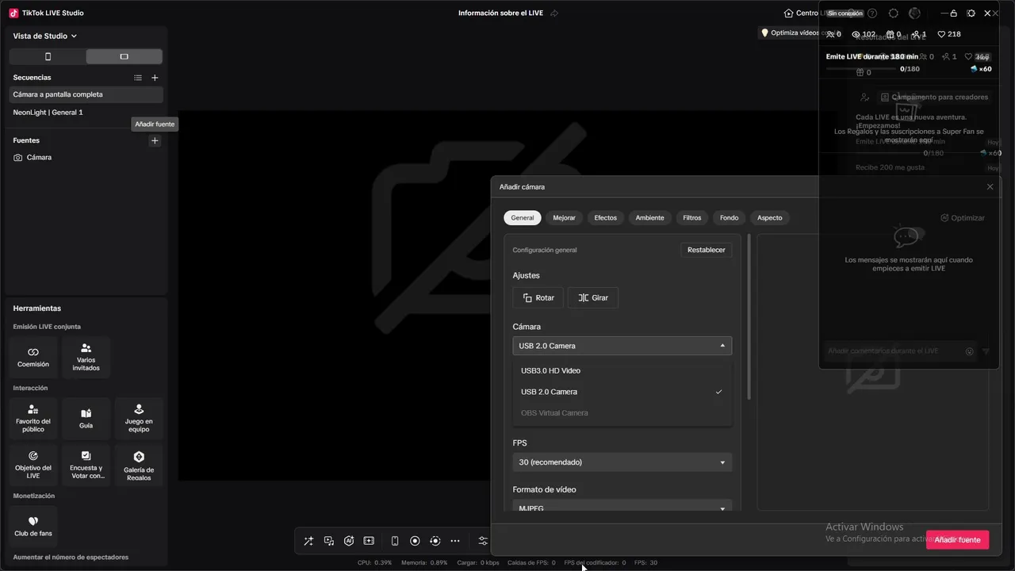Image resolution: width=1015 pixels, height=571 pixels.
Task: Click the AI icon in bottom toolbar
Action: (349, 541)
